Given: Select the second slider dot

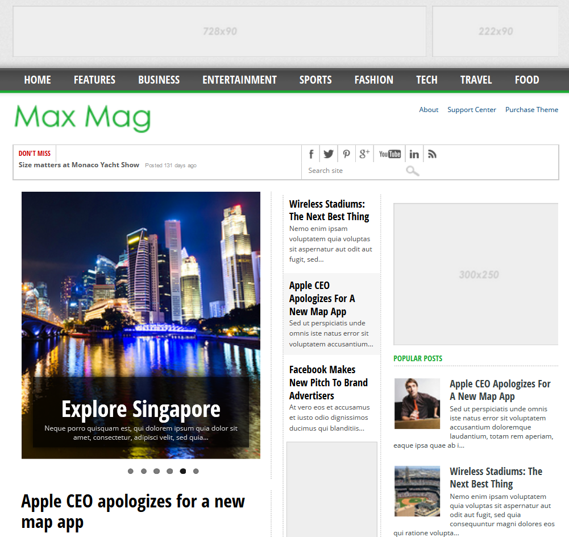Looking at the screenshot, I should point(144,471).
